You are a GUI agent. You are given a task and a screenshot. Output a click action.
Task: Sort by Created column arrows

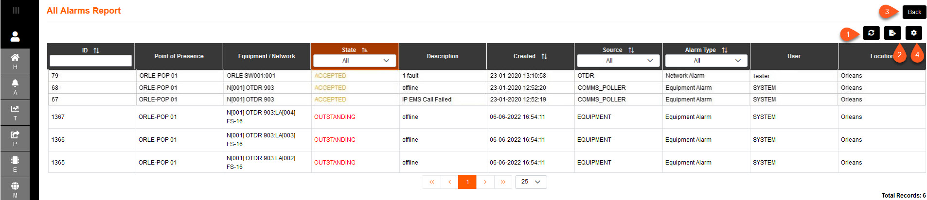click(x=544, y=56)
